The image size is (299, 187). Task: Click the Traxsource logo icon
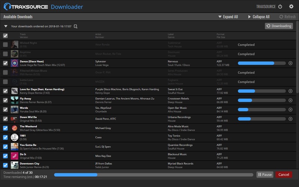click(7, 7)
